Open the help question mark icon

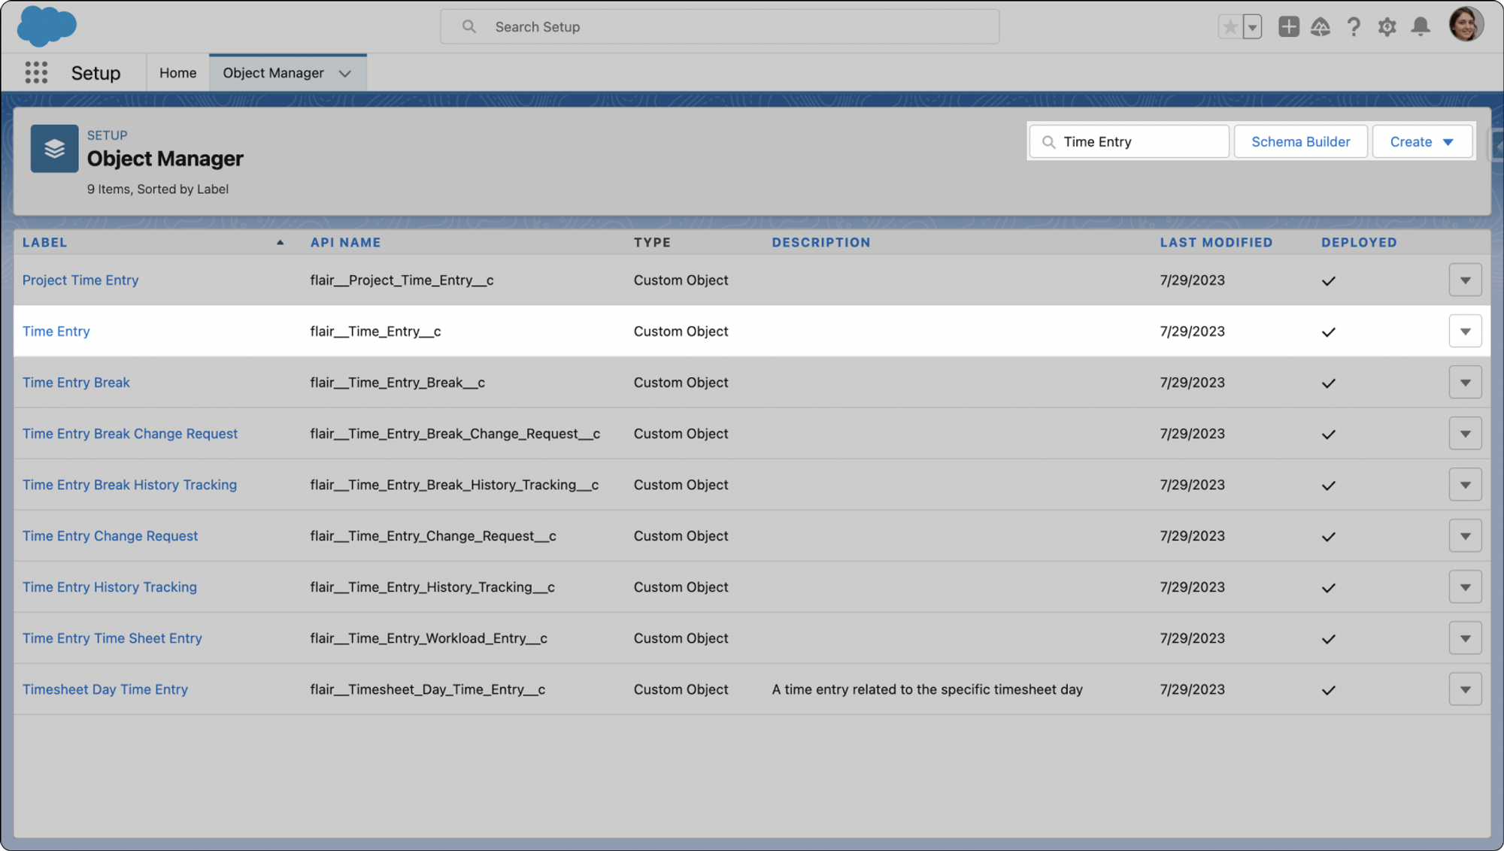tap(1354, 27)
